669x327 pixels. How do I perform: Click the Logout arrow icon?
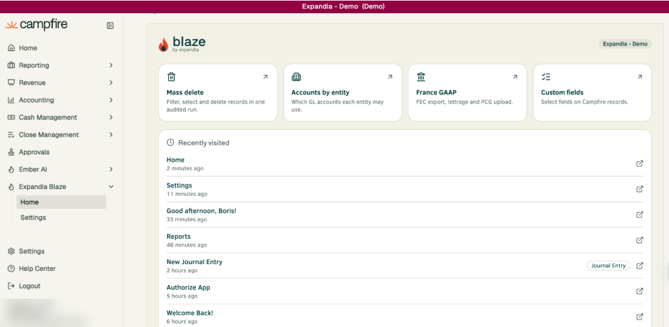(11, 286)
